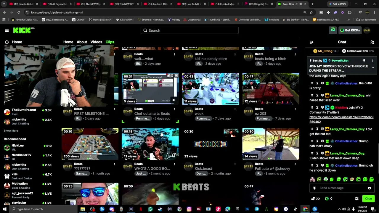This screenshot has height=213, width=379.
Task: Open the green store icon beside Get KICKs
Action: (333, 30)
